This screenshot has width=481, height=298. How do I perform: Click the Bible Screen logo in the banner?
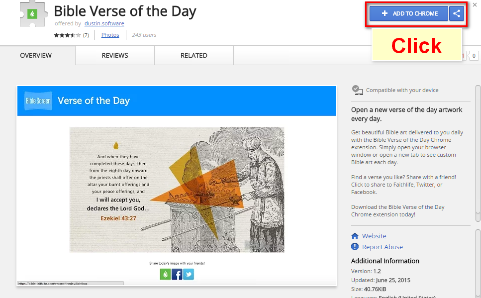(x=38, y=100)
